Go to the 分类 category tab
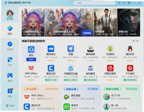The image size is (144, 112). click(x=10, y=62)
